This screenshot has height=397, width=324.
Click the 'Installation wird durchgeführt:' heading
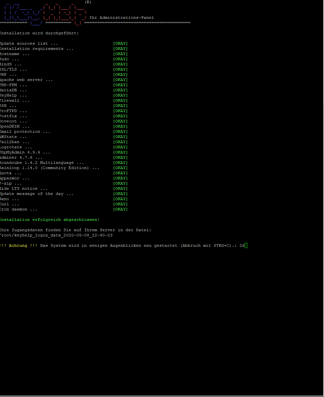coord(39,33)
